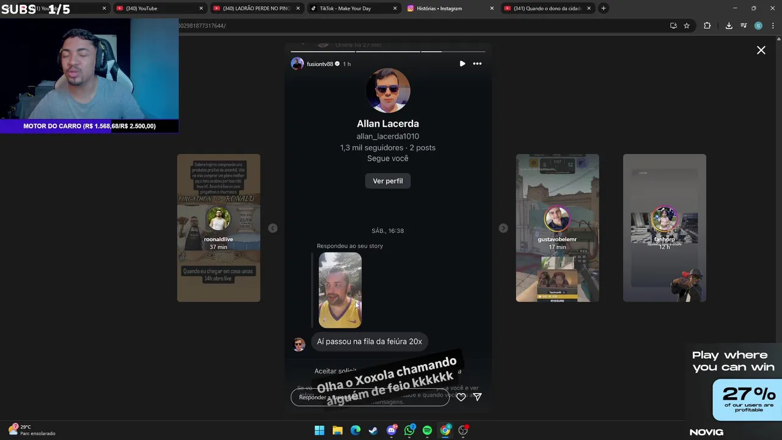Open the fanhorp story preview
The height and width of the screenshot is (440, 782).
click(x=665, y=228)
